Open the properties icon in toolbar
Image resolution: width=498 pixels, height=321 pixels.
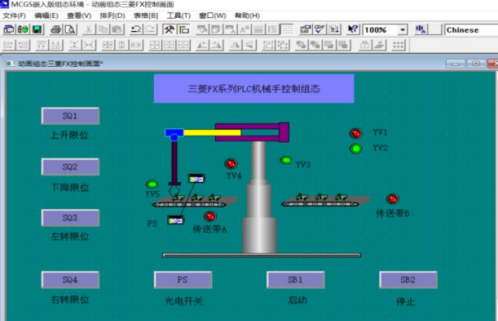tap(305, 30)
